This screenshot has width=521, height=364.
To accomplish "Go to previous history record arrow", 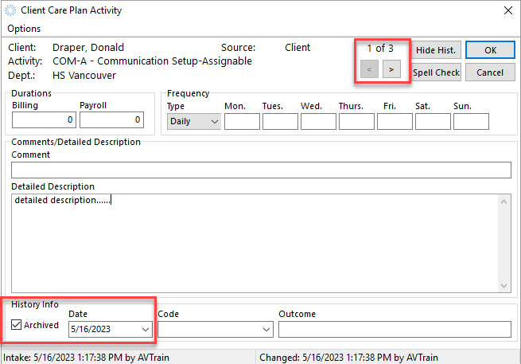I will pos(369,69).
